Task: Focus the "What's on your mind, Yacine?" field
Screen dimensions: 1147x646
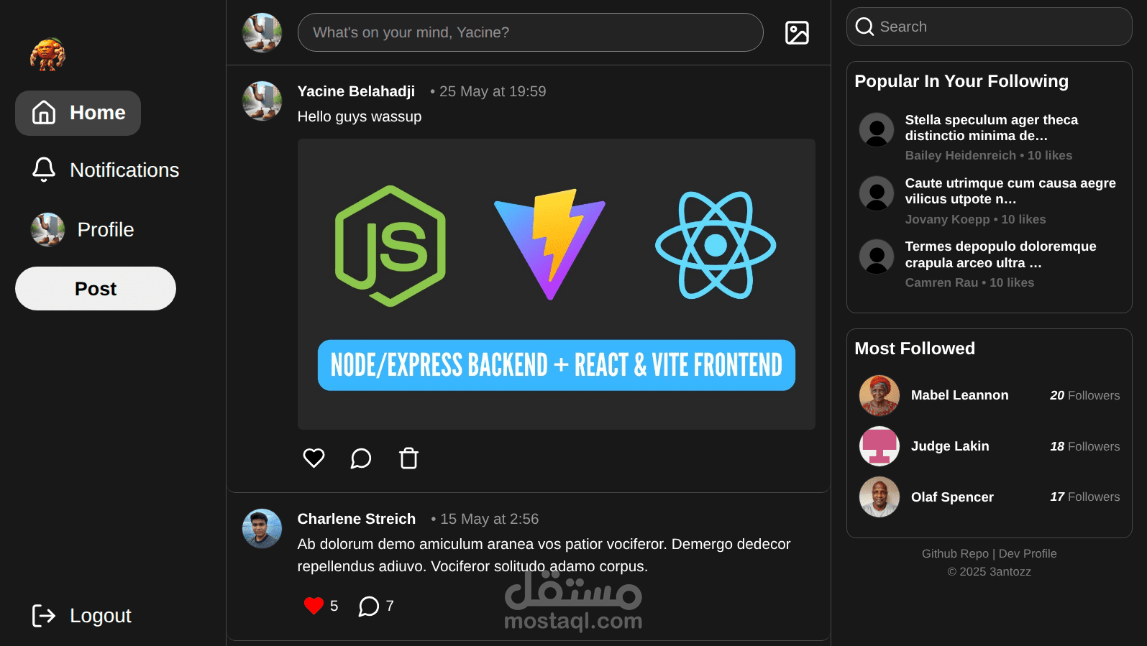Action: pos(530,32)
